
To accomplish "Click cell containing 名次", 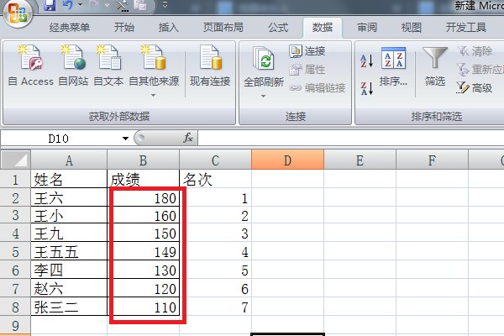I will [x=215, y=179].
